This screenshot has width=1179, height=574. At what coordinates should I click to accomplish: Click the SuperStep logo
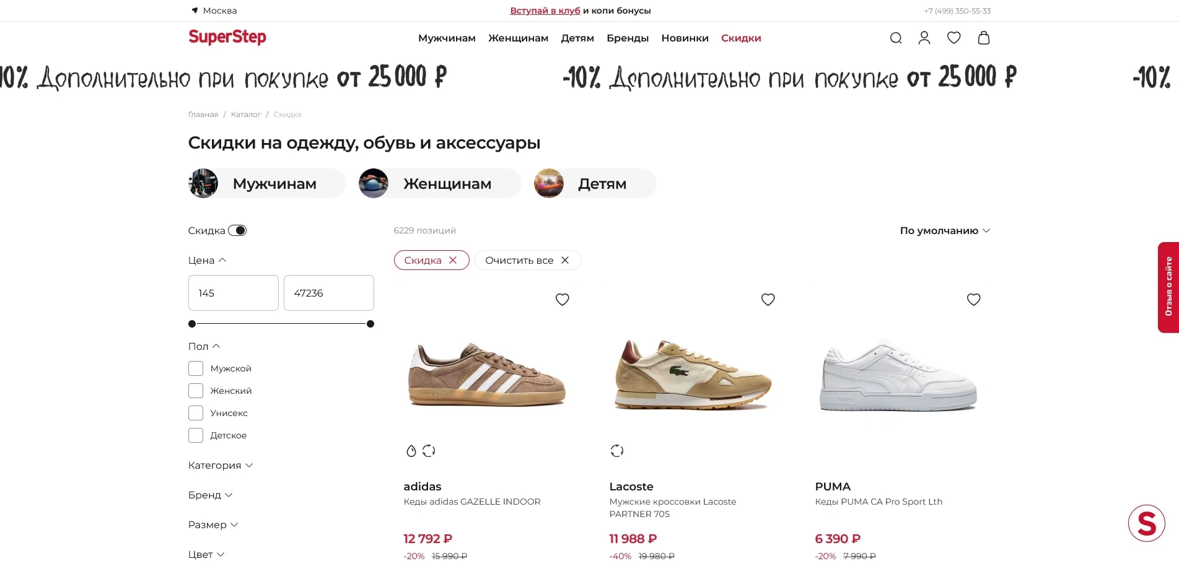point(227,38)
